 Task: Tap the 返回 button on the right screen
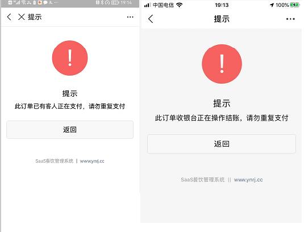(222, 144)
